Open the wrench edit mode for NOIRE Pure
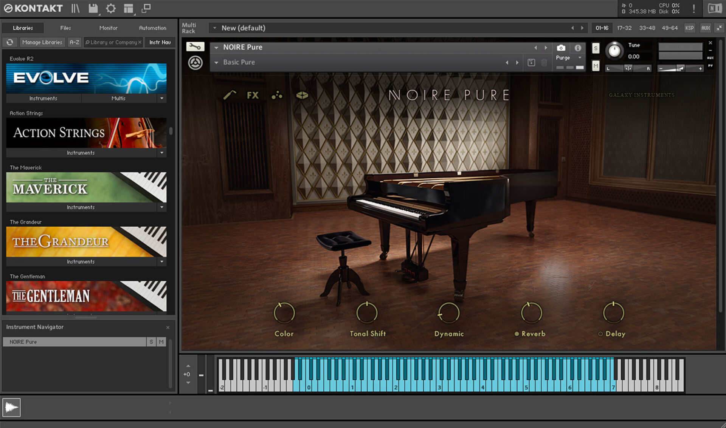Viewport: 726px width, 428px height. pyautogui.click(x=195, y=47)
